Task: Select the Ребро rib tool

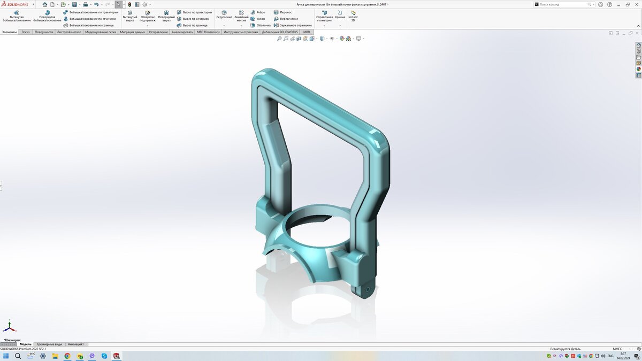Action: 258,12
